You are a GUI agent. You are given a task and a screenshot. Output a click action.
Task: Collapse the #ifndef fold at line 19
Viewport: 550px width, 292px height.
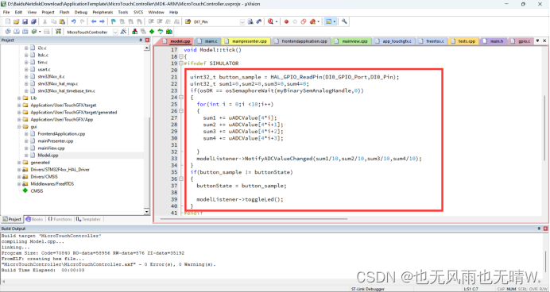point(181,63)
